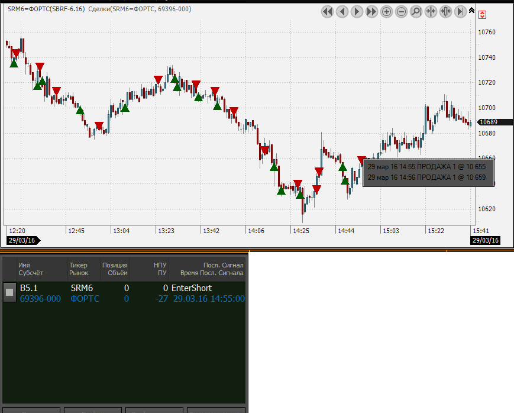Click the Тикер Рынок column header
Image resolution: width=514 pixels, height=413 pixels.
[79, 269]
